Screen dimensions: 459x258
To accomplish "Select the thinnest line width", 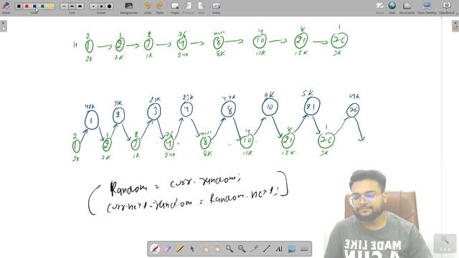I will coord(64,6).
